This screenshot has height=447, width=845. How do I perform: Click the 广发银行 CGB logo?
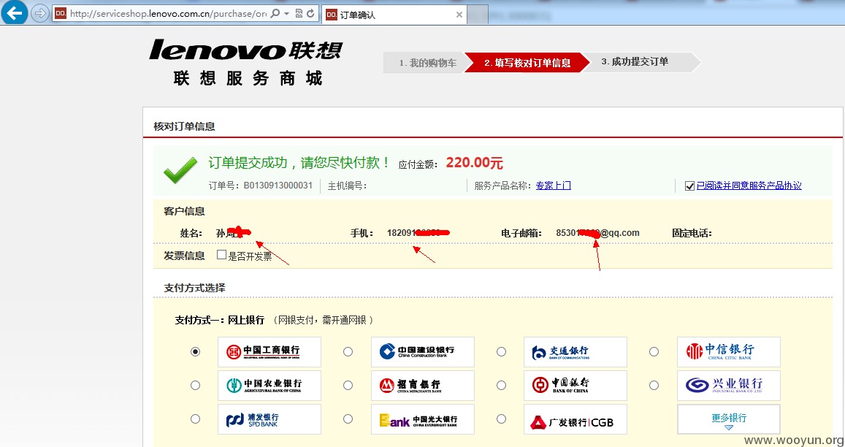(576, 419)
